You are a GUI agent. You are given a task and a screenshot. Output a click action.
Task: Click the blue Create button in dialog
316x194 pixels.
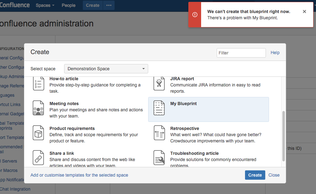coord(255,175)
